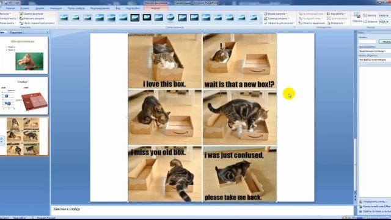The image size is (391, 220).
Task: Open the Рецензирование tab
Action: pyautogui.click(x=100, y=8)
